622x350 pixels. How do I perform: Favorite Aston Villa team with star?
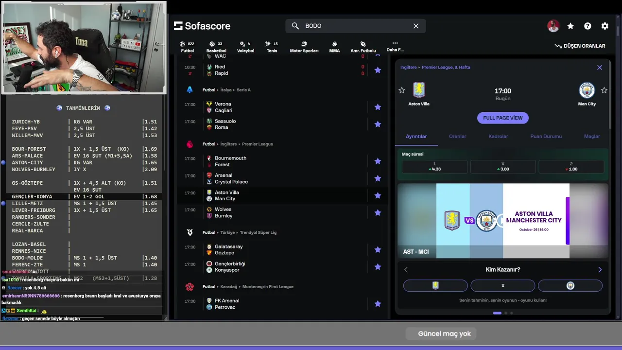tap(401, 90)
